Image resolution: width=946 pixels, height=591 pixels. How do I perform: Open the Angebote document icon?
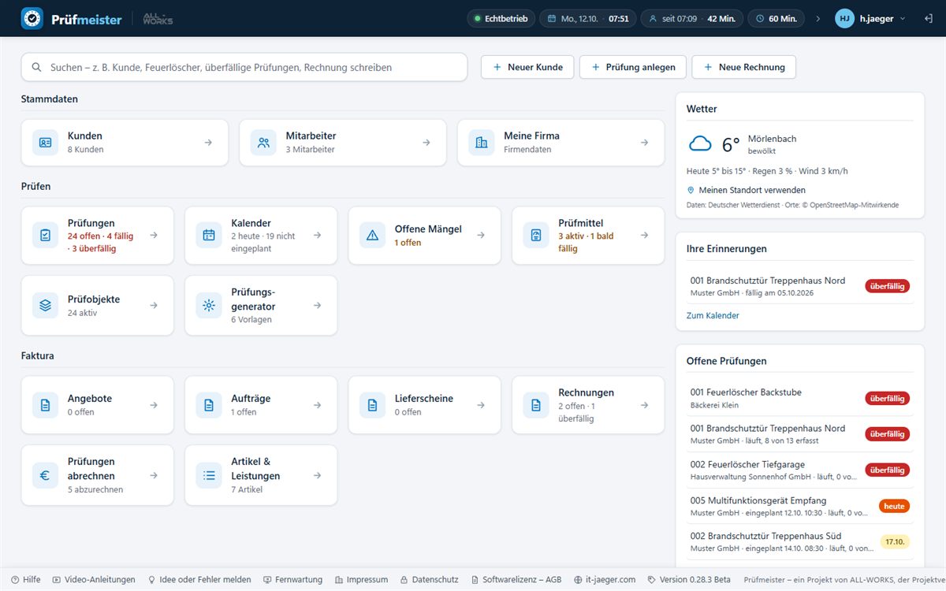tap(46, 405)
